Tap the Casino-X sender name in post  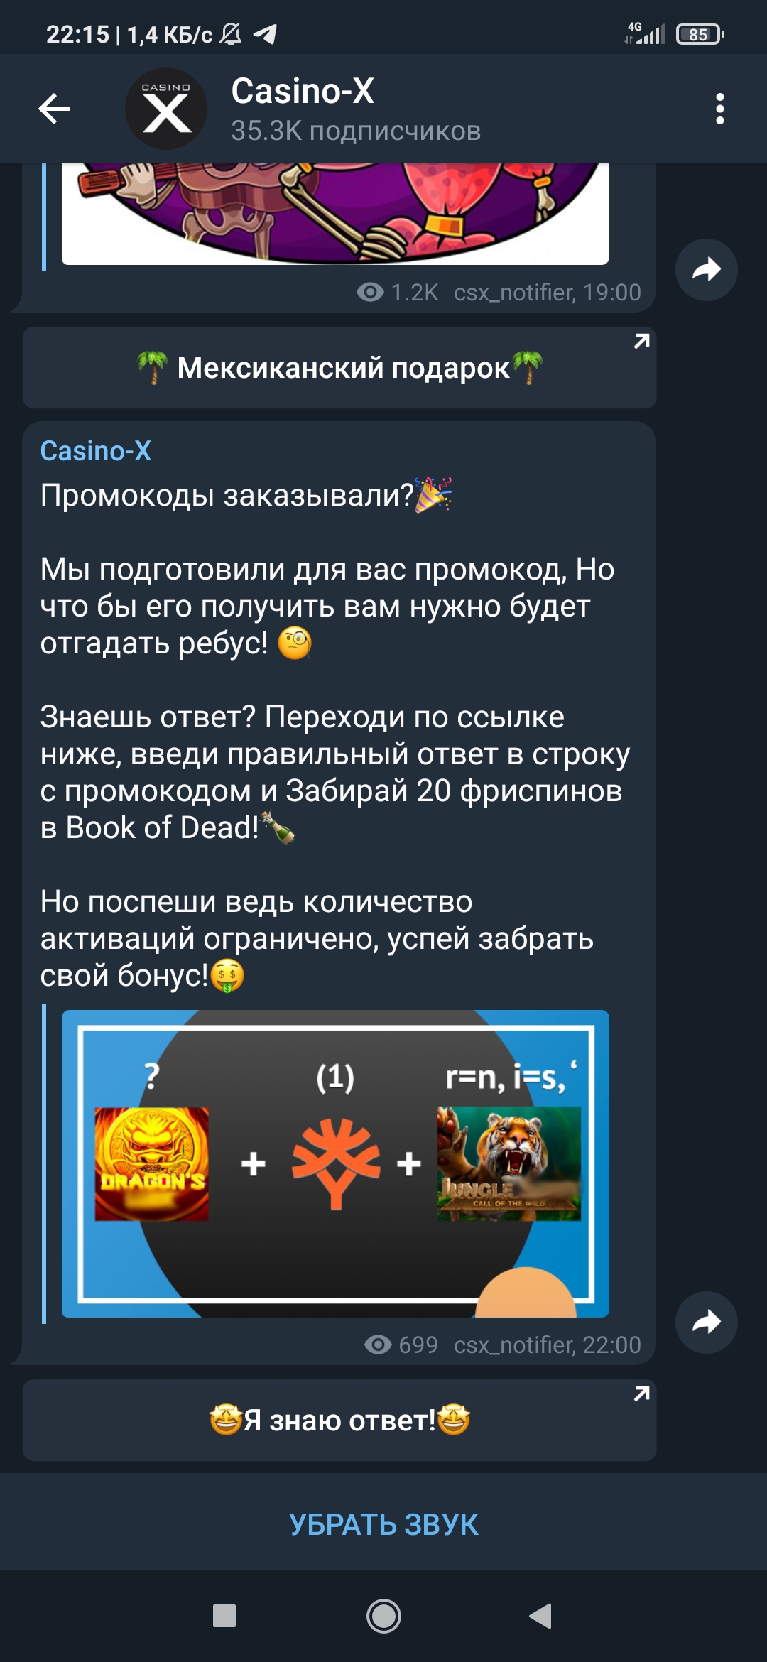click(96, 450)
